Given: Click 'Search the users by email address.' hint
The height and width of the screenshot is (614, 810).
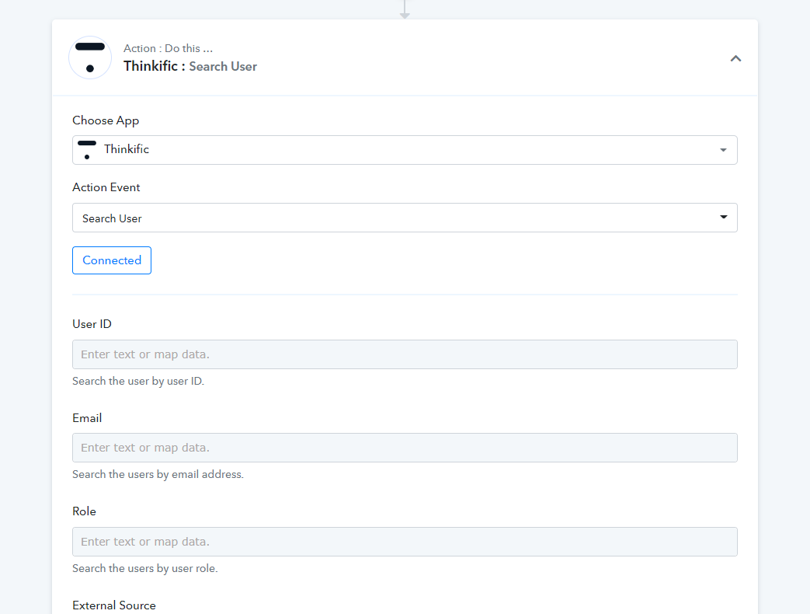Looking at the screenshot, I should coord(158,474).
